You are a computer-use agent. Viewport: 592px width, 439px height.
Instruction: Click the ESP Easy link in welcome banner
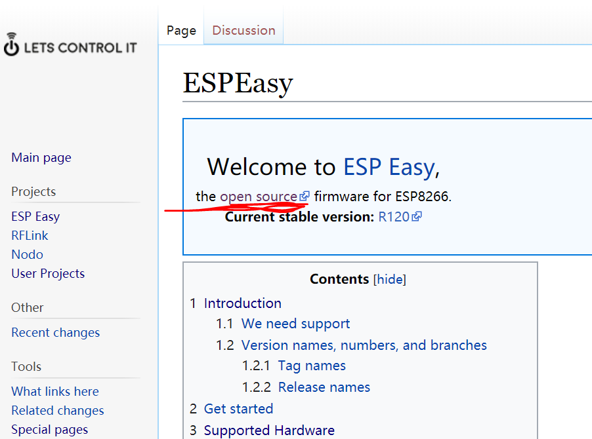tap(387, 167)
